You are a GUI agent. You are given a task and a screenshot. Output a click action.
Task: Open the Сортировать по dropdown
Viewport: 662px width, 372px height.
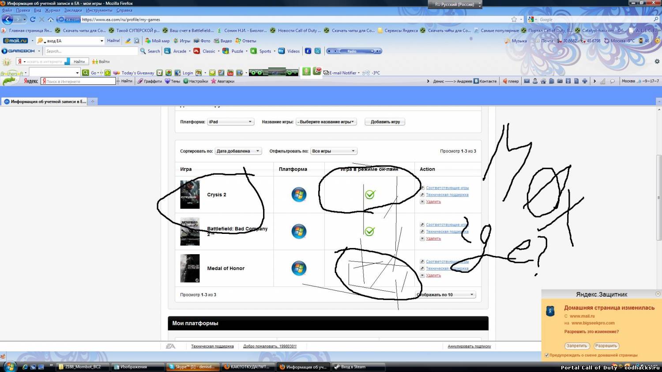pyautogui.click(x=238, y=151)
